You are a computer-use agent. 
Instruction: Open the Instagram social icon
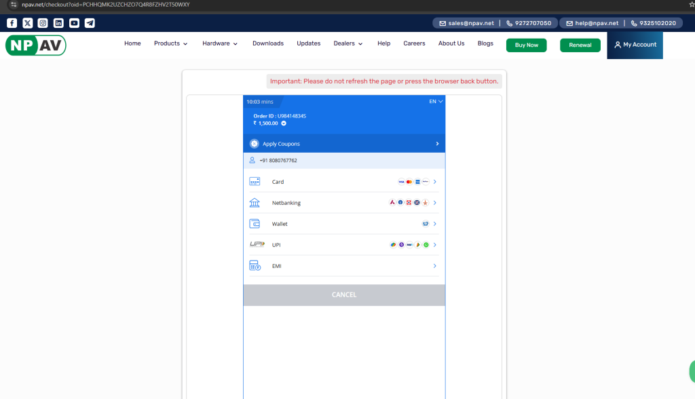pyautogui.click(x=43, y=23)
